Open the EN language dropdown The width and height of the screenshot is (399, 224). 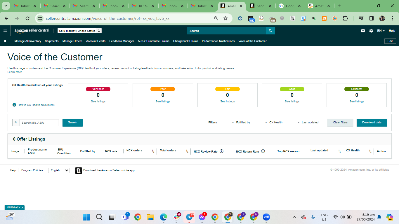coord(381,31)
